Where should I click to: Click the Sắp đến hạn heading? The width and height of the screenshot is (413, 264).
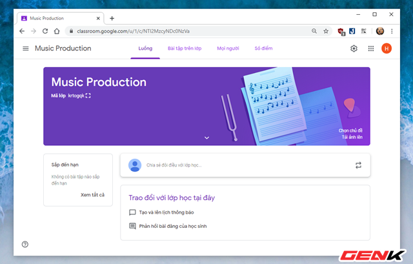[x=65, y=165]
